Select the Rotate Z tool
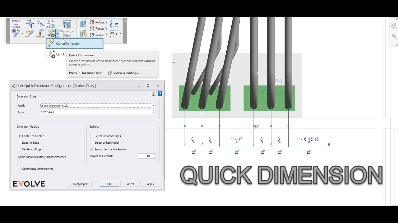 (99, 35)
